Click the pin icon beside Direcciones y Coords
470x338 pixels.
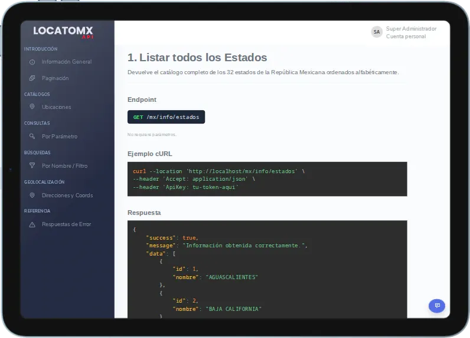pyautogui.click(x=32, y=195)
